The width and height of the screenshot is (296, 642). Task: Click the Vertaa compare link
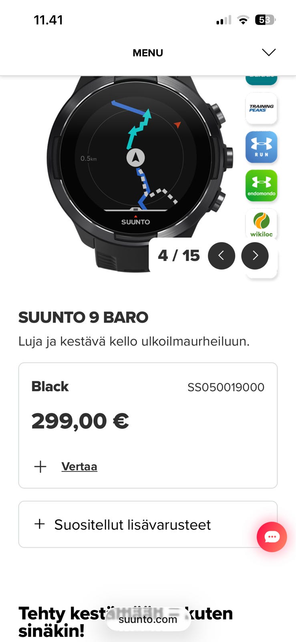pyautogui.click(x=79, y=467)
